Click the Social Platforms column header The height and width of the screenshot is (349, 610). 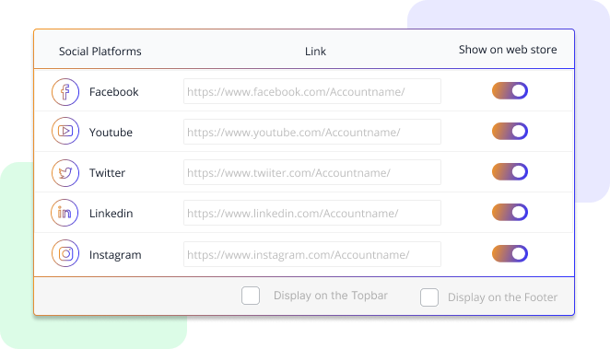[x=100, y=52]
